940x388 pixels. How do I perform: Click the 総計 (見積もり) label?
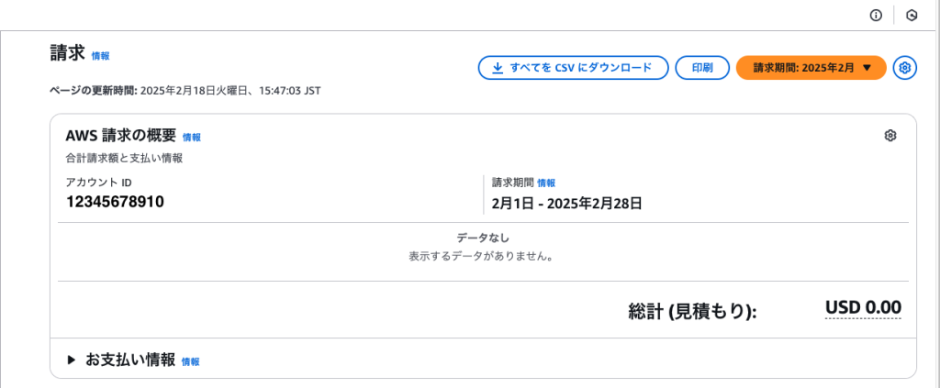coord(693,311)
